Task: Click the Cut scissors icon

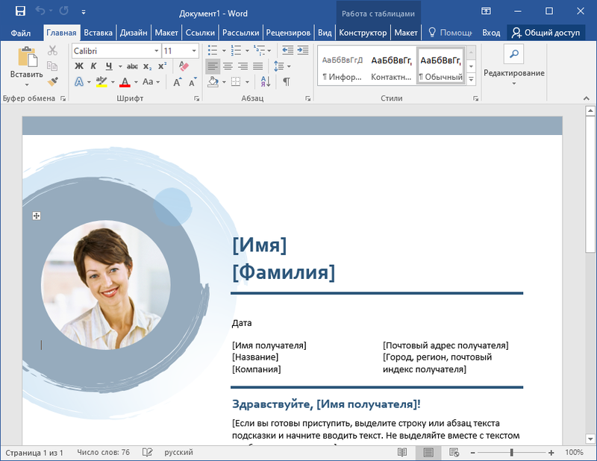Action: [x=52, y=51]
